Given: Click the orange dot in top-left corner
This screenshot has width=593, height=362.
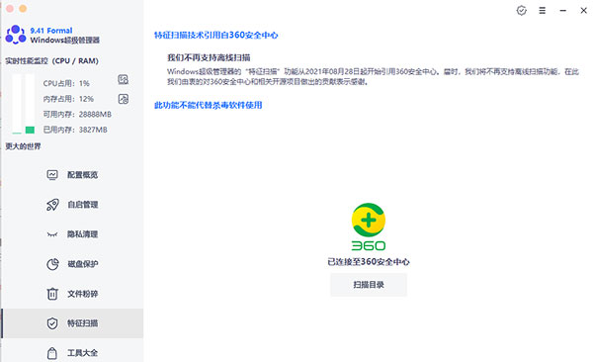Looking at the screenshot, I should click(x=23, y=8).
